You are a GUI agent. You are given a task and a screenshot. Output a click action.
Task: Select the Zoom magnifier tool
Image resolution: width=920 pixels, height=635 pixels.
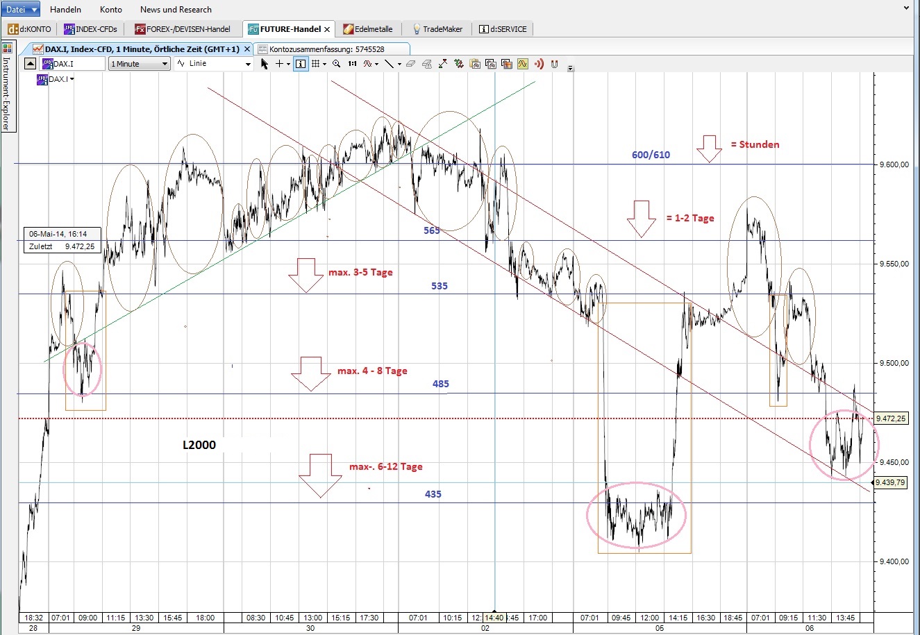coord(337,64)
